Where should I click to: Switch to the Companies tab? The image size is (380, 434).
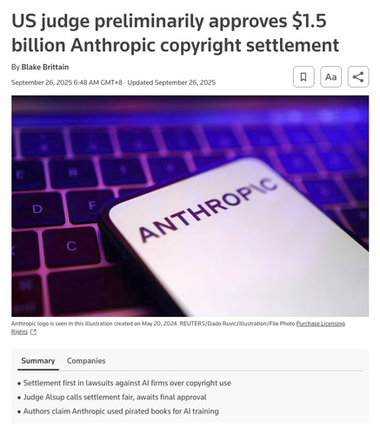click(x=86, y=361)
